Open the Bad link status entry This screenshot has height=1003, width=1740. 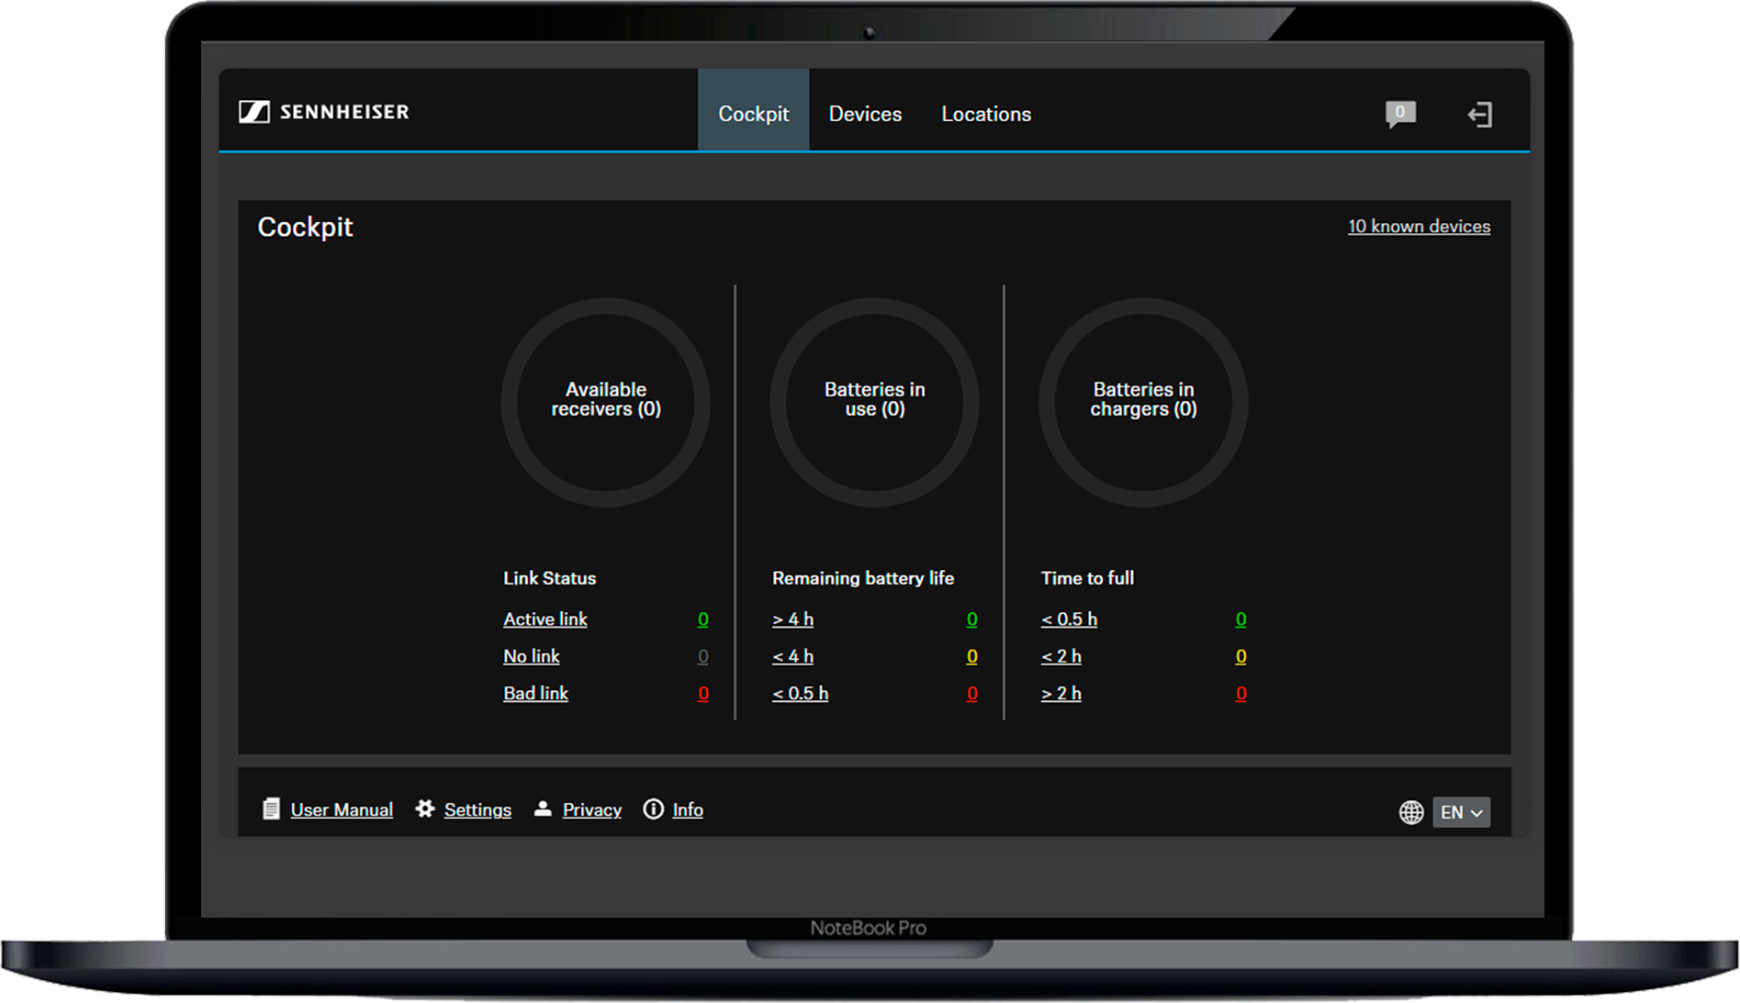(x=535, y=694)
